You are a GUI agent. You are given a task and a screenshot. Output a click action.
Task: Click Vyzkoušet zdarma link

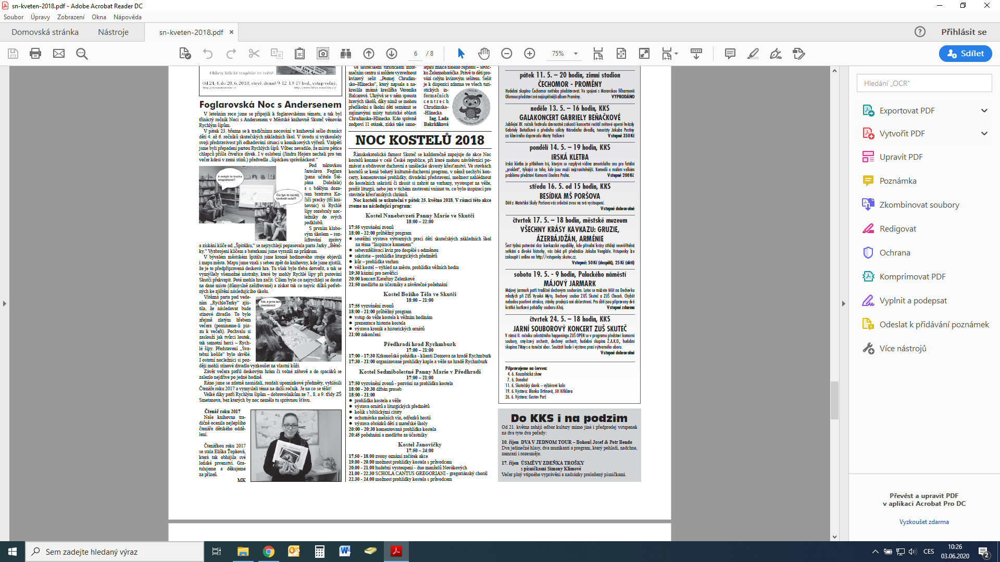pyautogui.click(x=924, y=522)
